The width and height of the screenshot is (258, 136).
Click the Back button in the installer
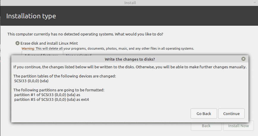click(x=206, y=126)
